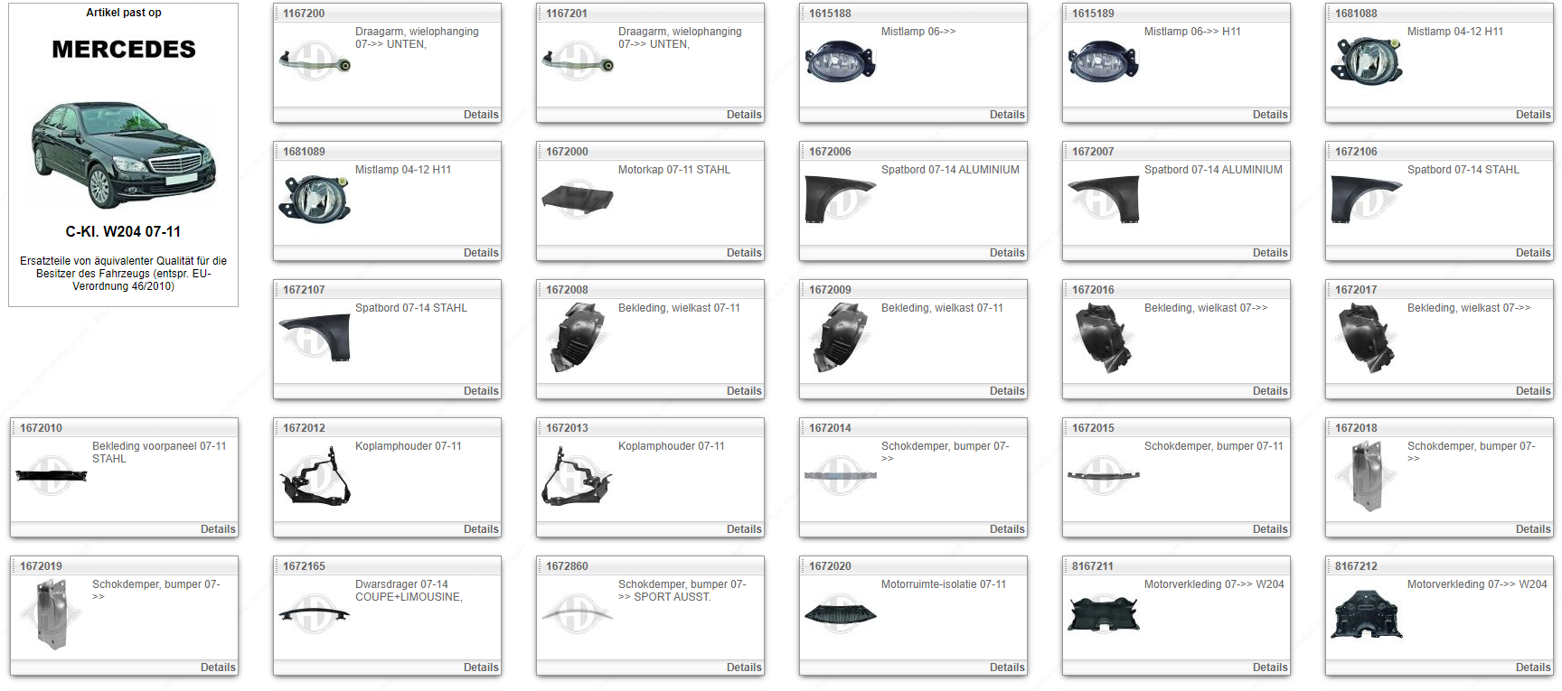This screenshot has height=691, width=1562.
Task: Click Details under part 1672860
Action: pyautogui.click(x=744, y=668)
